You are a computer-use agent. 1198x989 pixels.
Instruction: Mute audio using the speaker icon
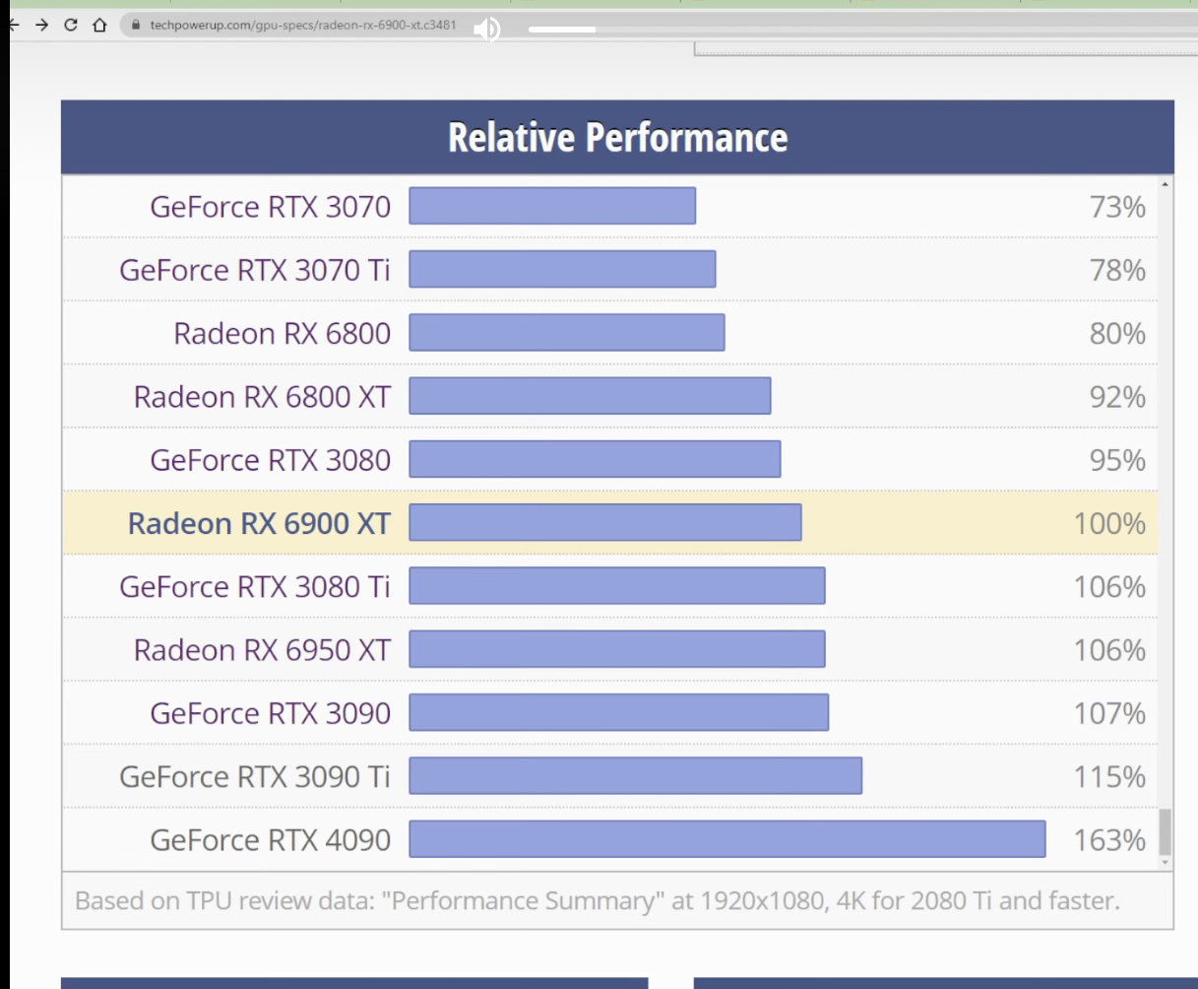[x=486, y=30]
